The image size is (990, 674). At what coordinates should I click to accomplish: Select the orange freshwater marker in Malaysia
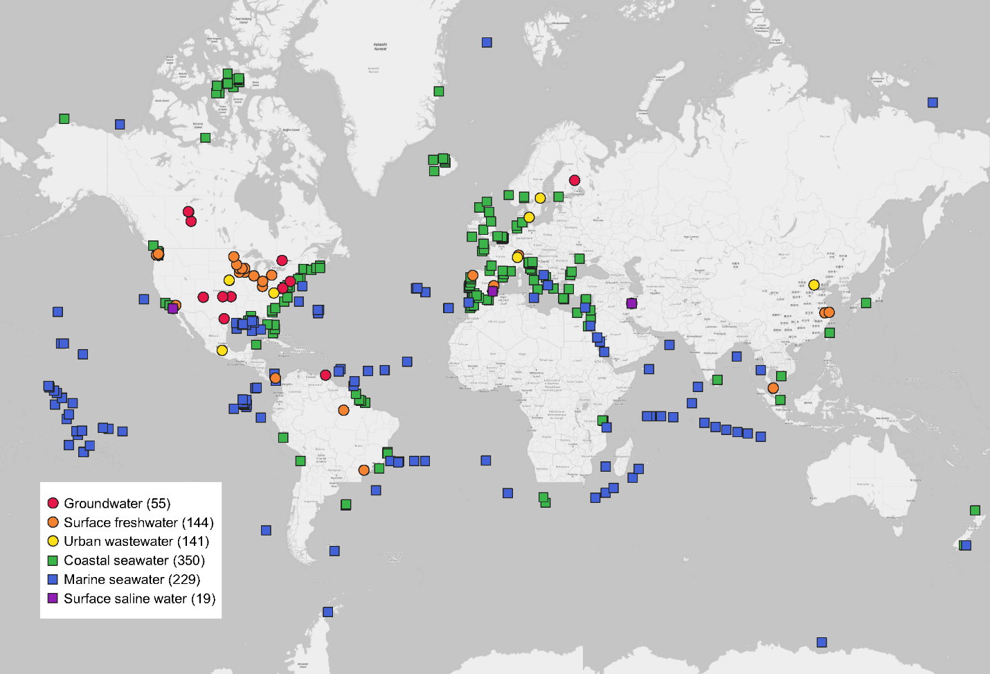[773, 388]
